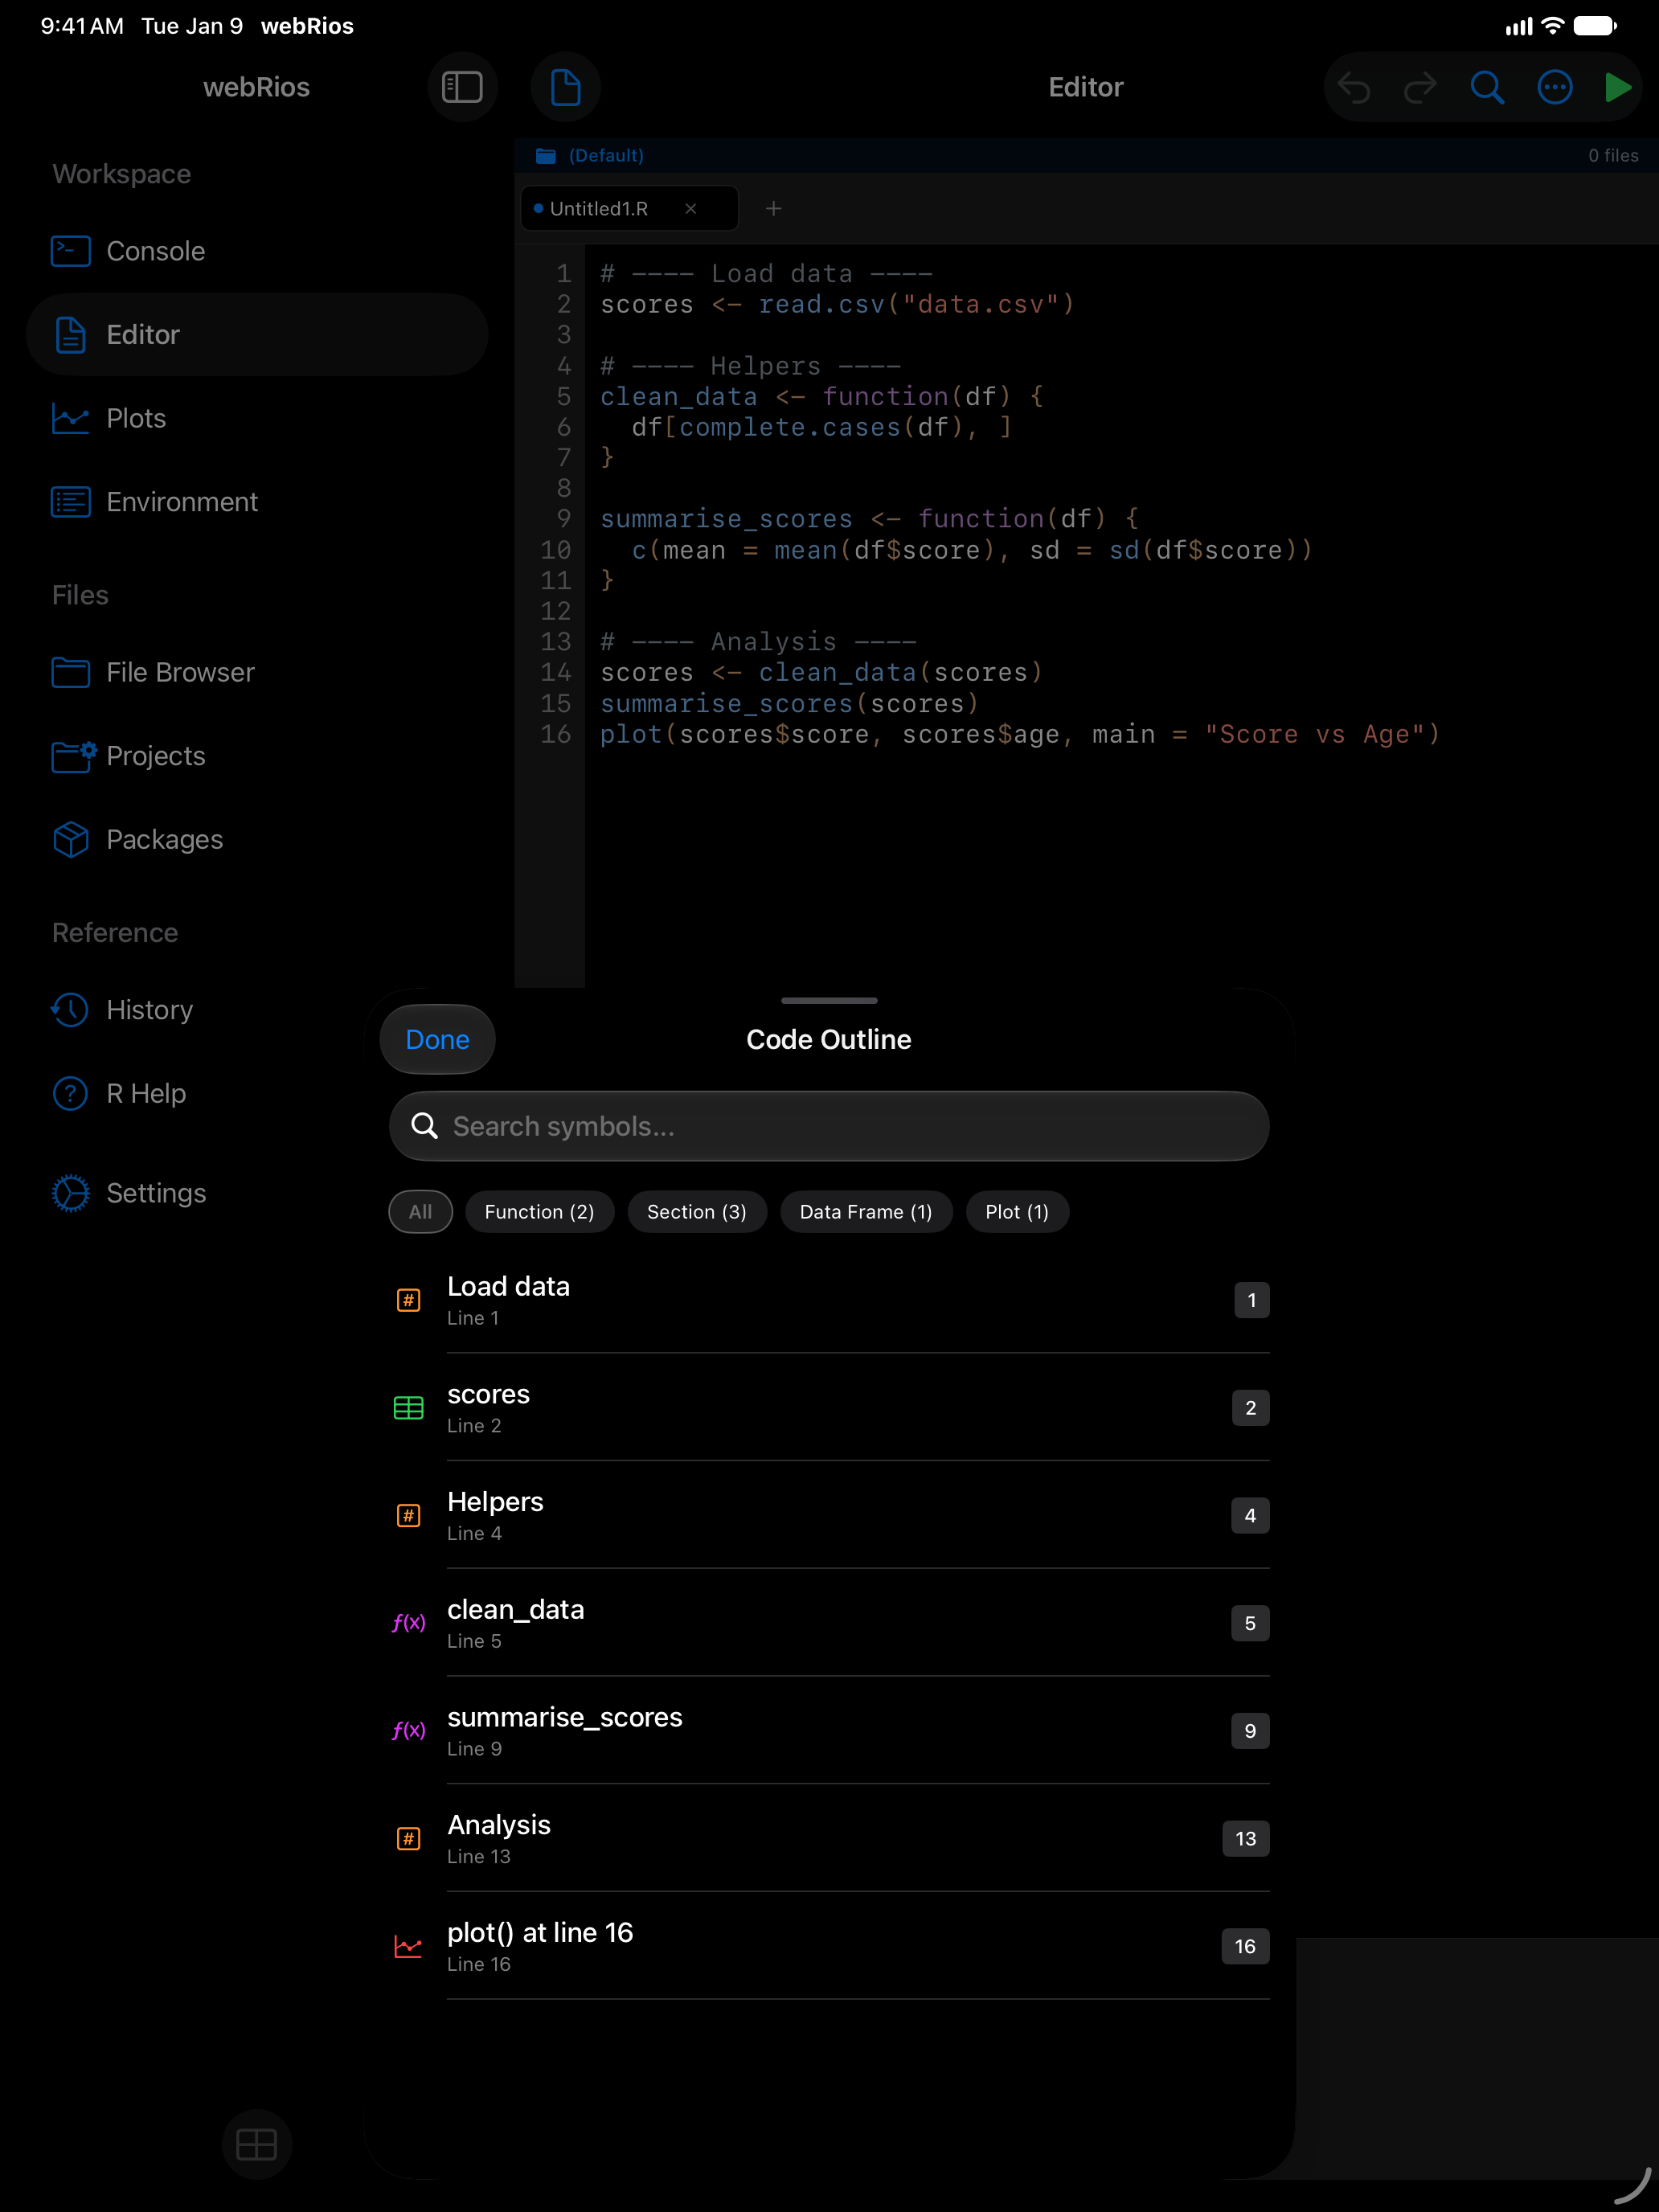The width and height of the screenshot is (1659, 2212).
Task: Jump to clean_data function
Action: tap(829, 1624)
